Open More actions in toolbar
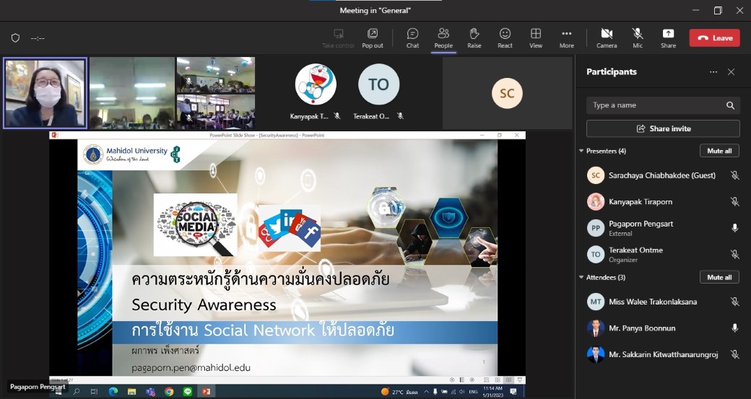The image size is (751, 399). tap(567, 38)
